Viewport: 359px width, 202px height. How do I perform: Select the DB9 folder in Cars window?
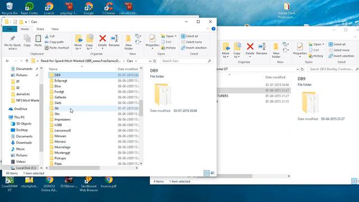[x=94, y=75]
